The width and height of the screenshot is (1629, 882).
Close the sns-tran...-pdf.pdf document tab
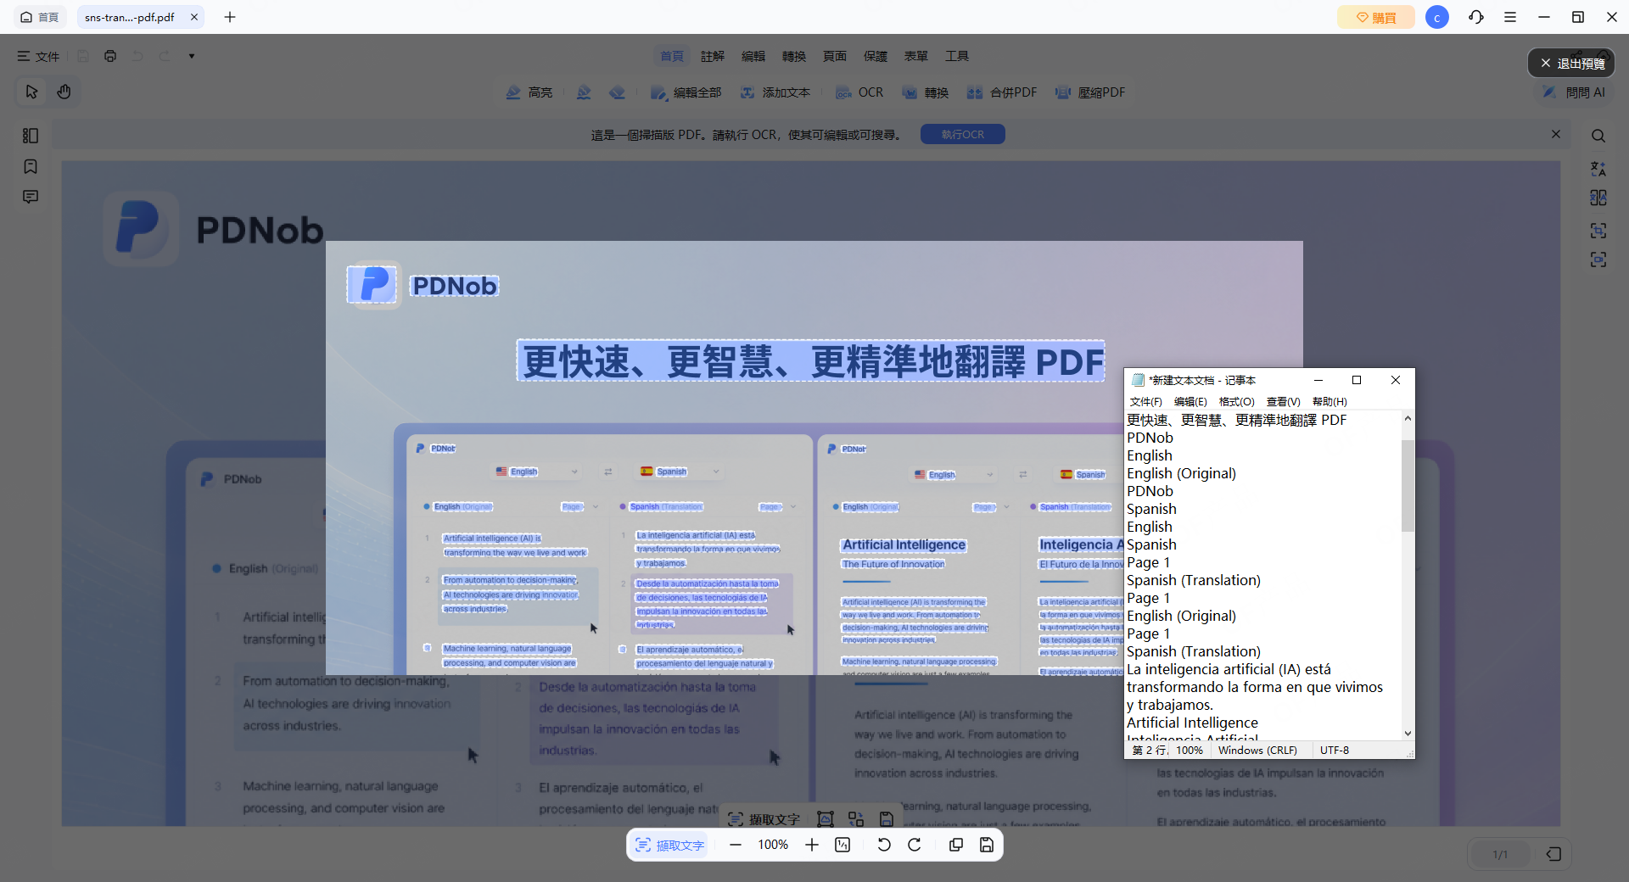click(x=194, y=17)
